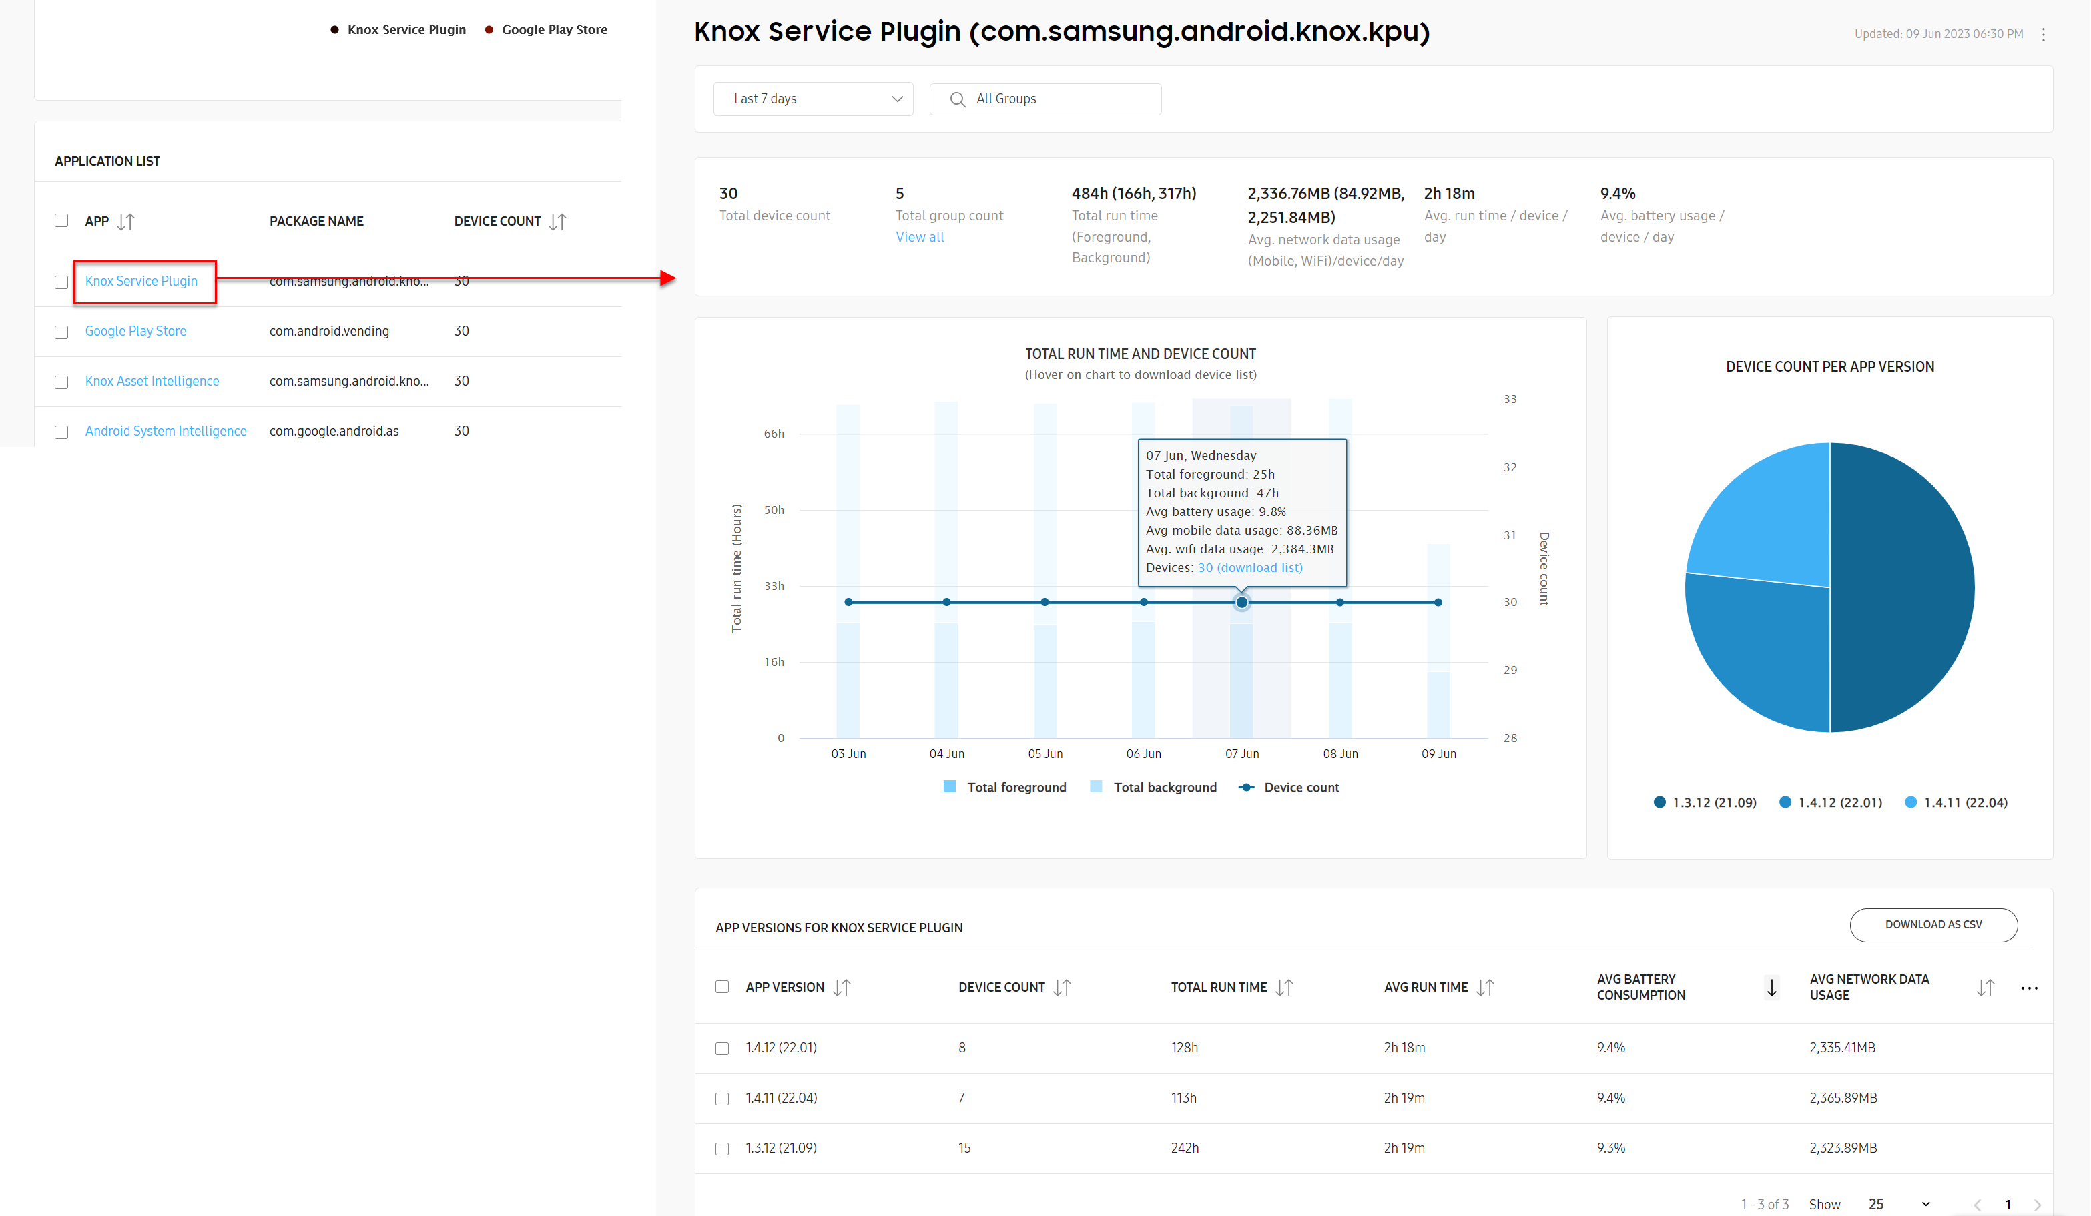Check the Google Play Store row checkbox

tap(61, 332)
